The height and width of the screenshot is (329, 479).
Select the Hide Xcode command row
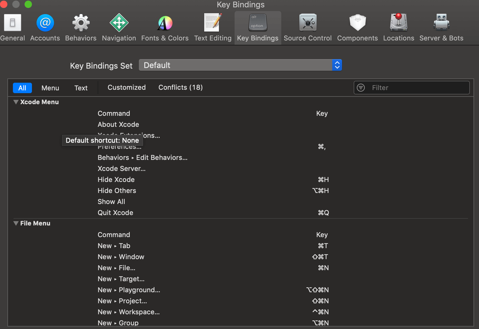pyautogui.click(x=241, y=180)
